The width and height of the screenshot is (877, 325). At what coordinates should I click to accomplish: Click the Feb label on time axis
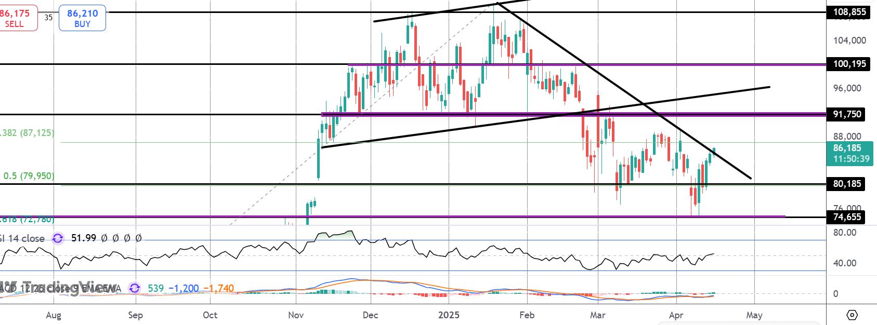527,315
